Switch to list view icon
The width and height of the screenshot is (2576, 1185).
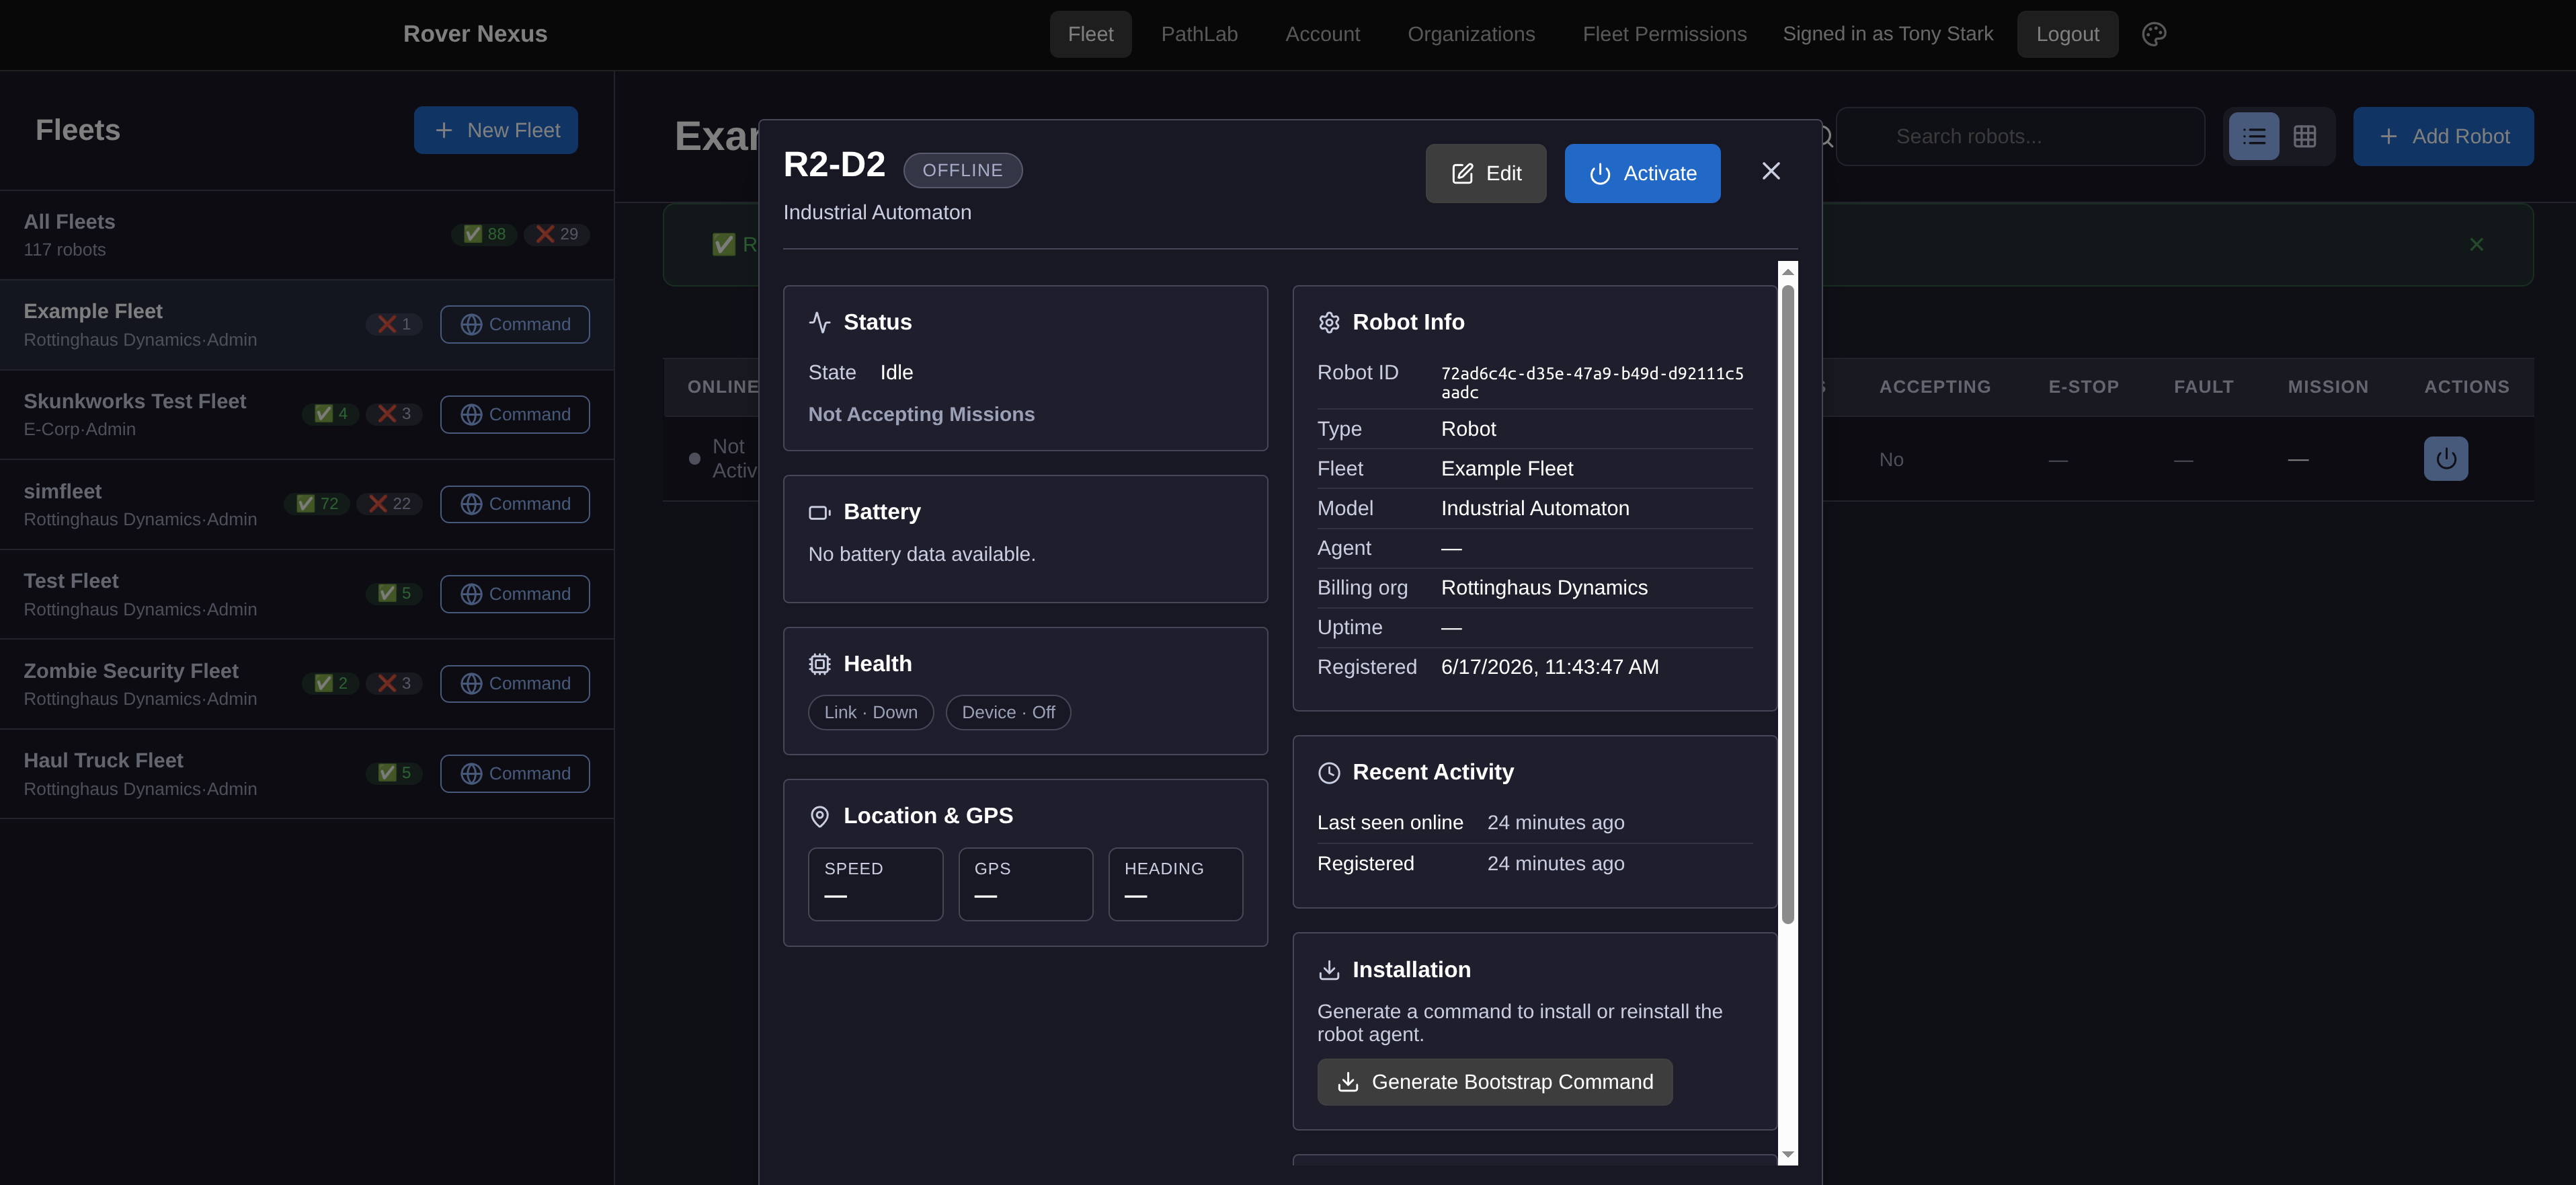(2254, 136)
